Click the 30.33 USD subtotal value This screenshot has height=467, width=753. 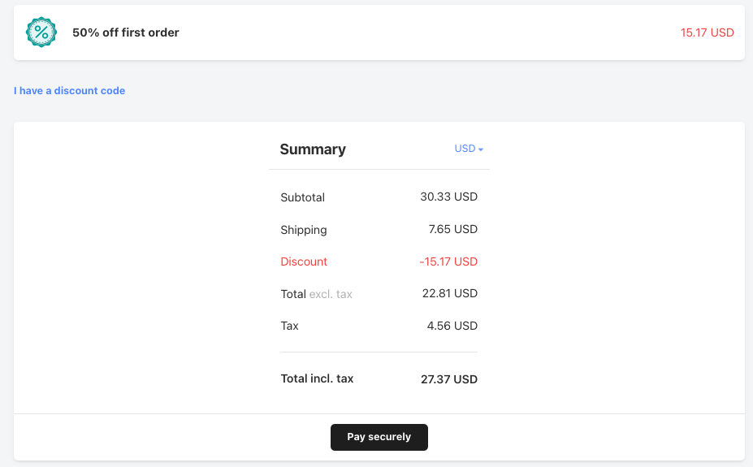(448, 197)
